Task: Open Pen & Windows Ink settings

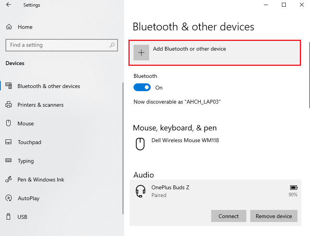Action: [x=61, y=180]
